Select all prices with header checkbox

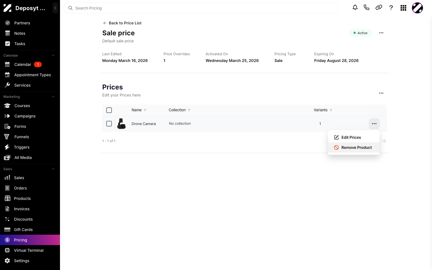[109, 110]
